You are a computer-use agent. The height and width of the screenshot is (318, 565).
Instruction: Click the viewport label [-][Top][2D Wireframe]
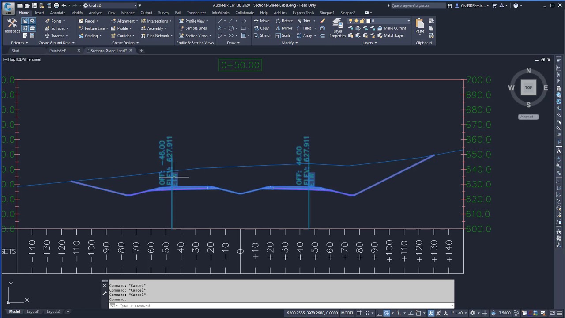pos(22,59)
